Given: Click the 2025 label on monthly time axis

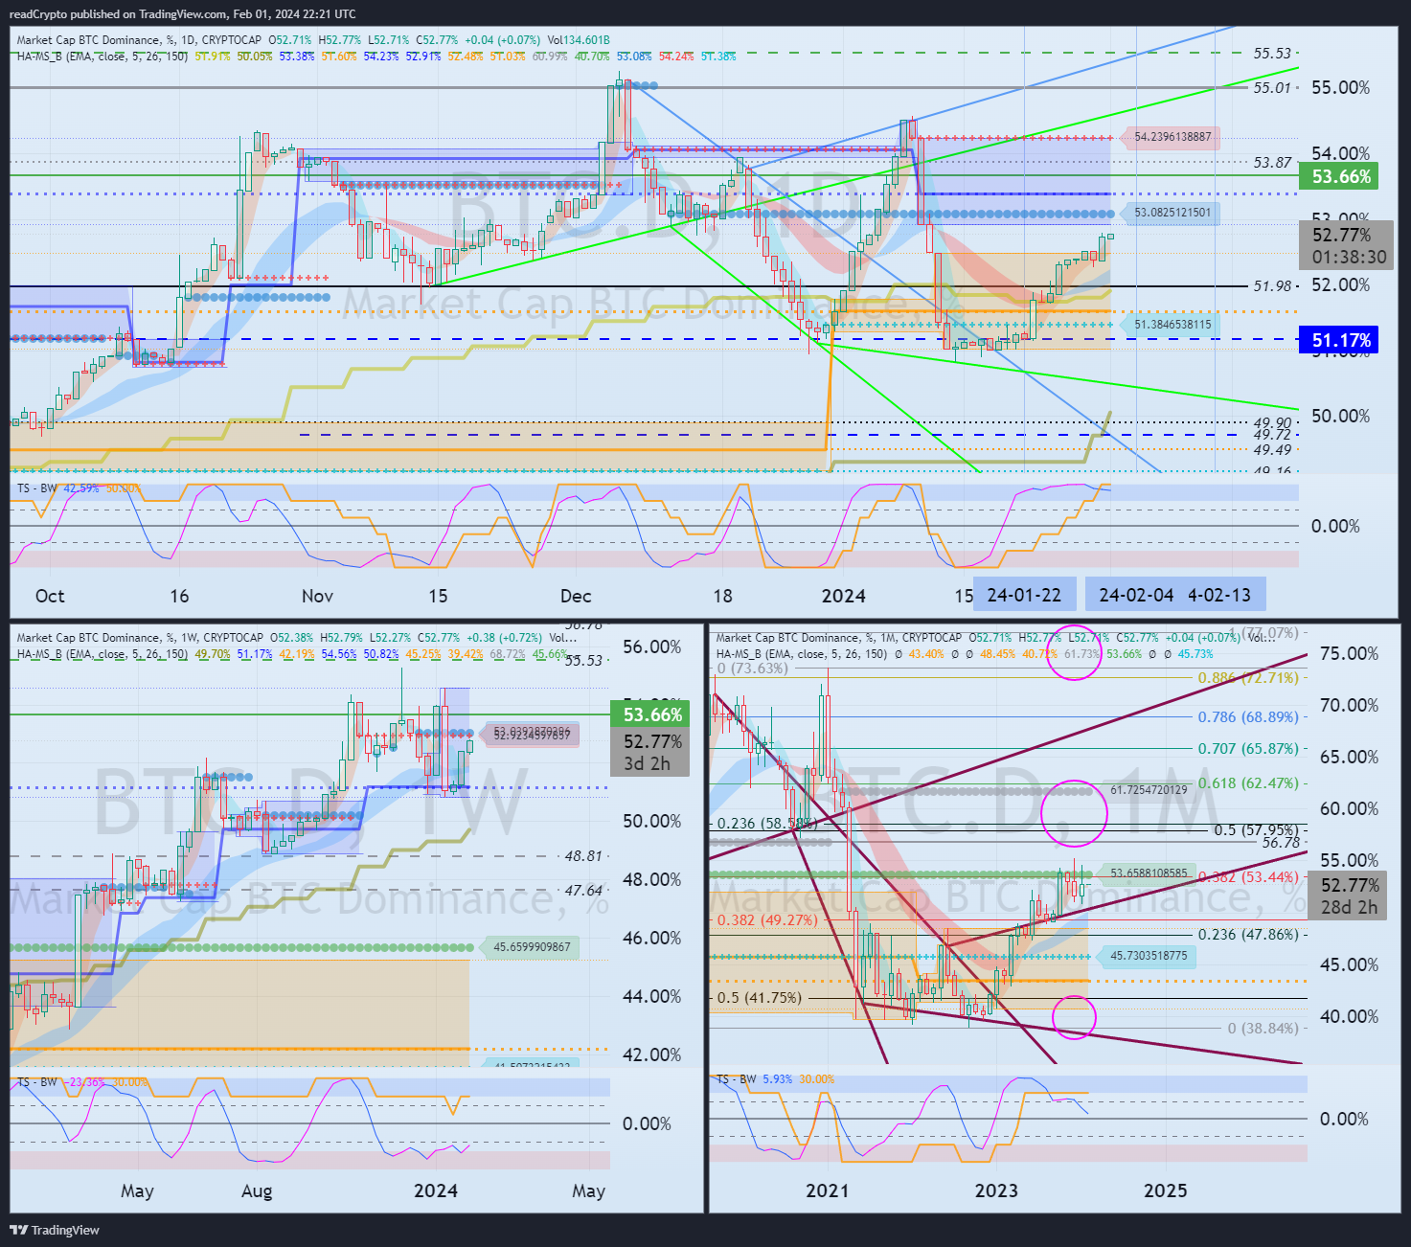Looking at the screenshot, I should [1165, 1190].
